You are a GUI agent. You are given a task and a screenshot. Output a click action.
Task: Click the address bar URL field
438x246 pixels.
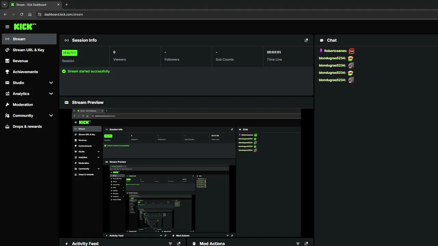(x=236, y=14)
